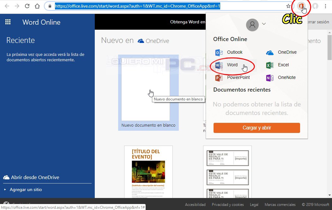Click the Word label in Office popup
Screen dimensions: 332x210
(x=232, y=65)
